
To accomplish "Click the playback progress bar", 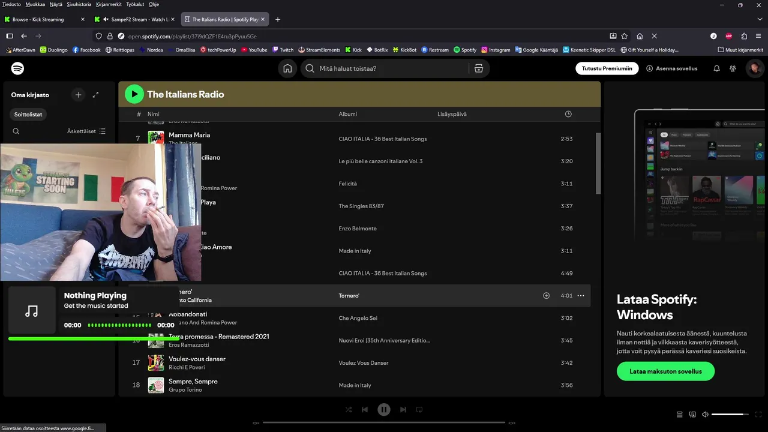I will (x=384, y=422).
